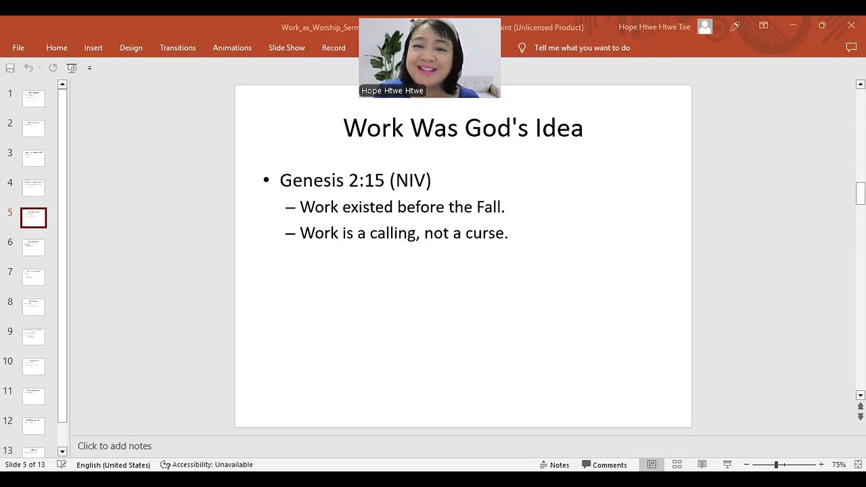The height and width of the screenshot is (487, 866).
Task: Select slide 2 thumbnail
Action: click(34, 129)
